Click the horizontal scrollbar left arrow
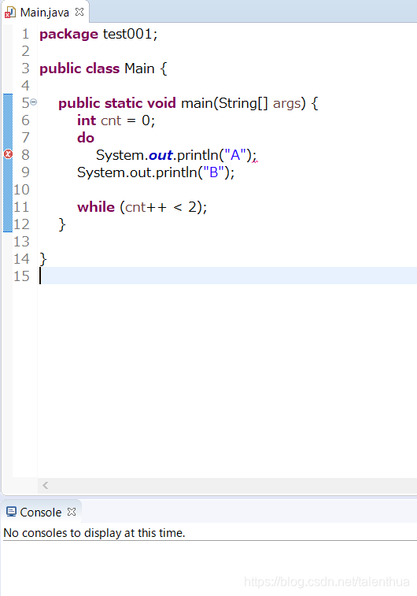Viewport: 417px width, 596px height. pyautogui.click(x=45, y=485)
